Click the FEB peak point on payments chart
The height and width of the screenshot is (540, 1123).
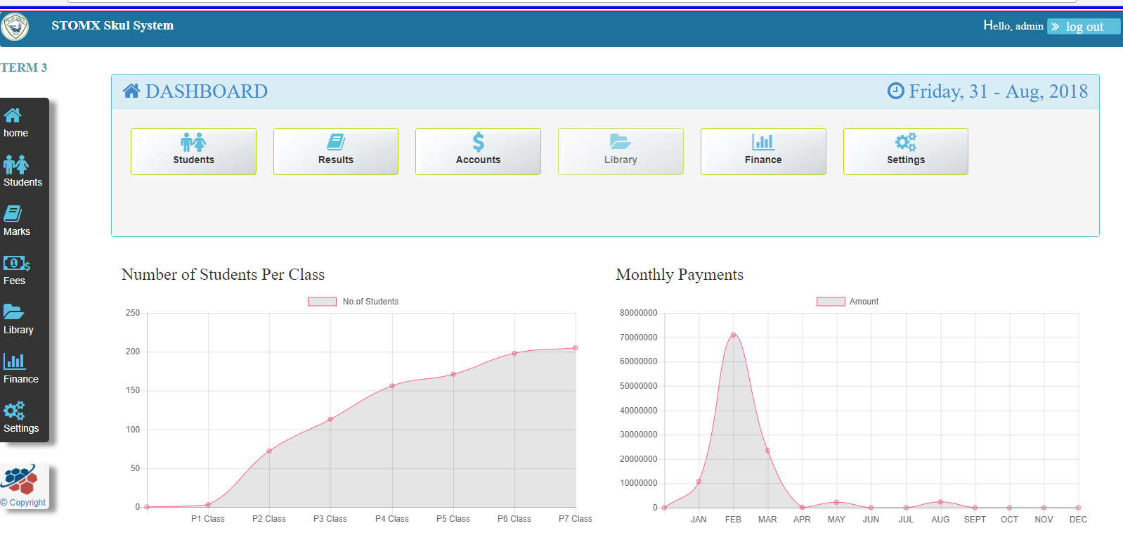tap(733, 335)
